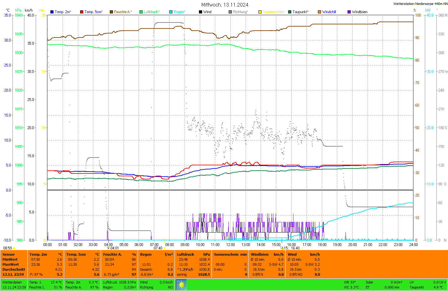Select the Sonnenschein legend label
Viewport: 448px width, 291px height.
tap(273, 12)
